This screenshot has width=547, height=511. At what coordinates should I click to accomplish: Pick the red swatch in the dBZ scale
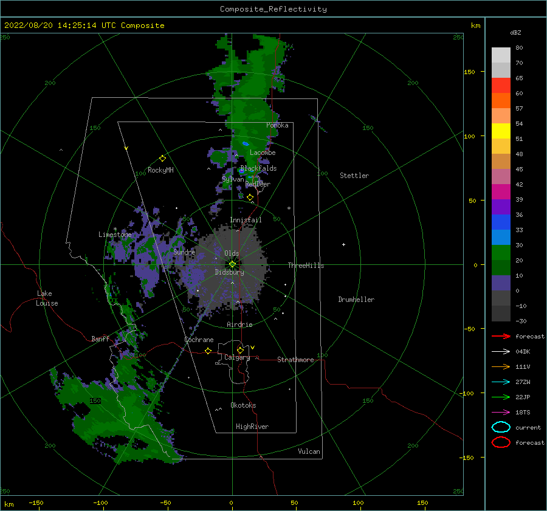pyautogui.click(x=501, y=85)
